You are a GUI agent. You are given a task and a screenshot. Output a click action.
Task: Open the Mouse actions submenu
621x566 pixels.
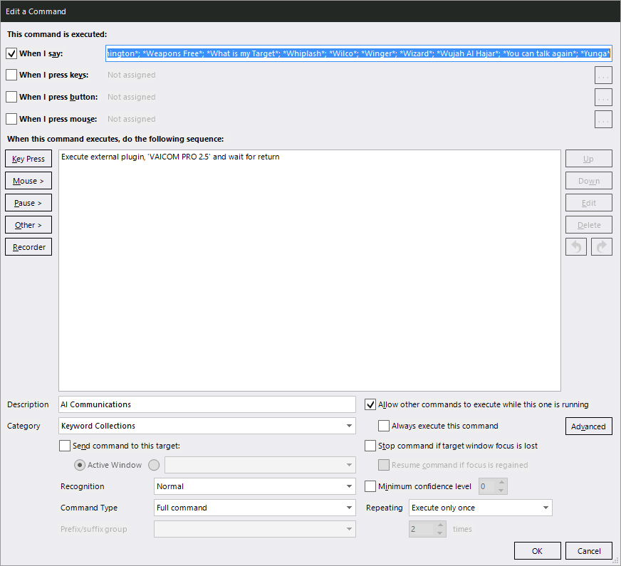pos(28,181)
